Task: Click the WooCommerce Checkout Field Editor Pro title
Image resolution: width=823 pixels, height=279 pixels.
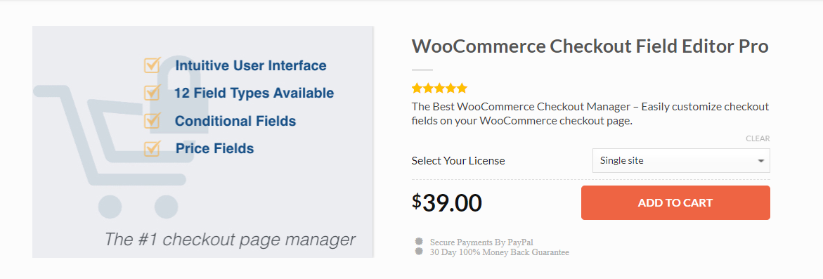Action: (590, 46)
